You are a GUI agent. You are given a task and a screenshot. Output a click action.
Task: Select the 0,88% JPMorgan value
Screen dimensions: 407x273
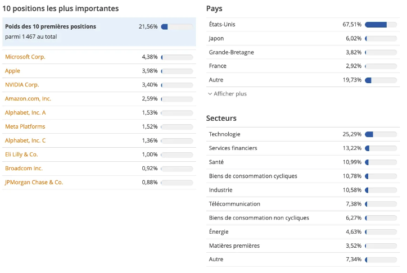[150, 182]
